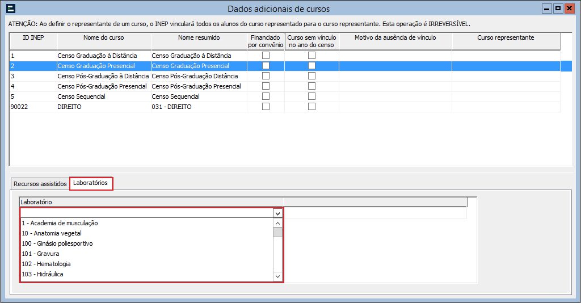Viewport: 581px width, 303px height.
Task: Select '103 - Hidráulica' option
Action: [147, 274]
